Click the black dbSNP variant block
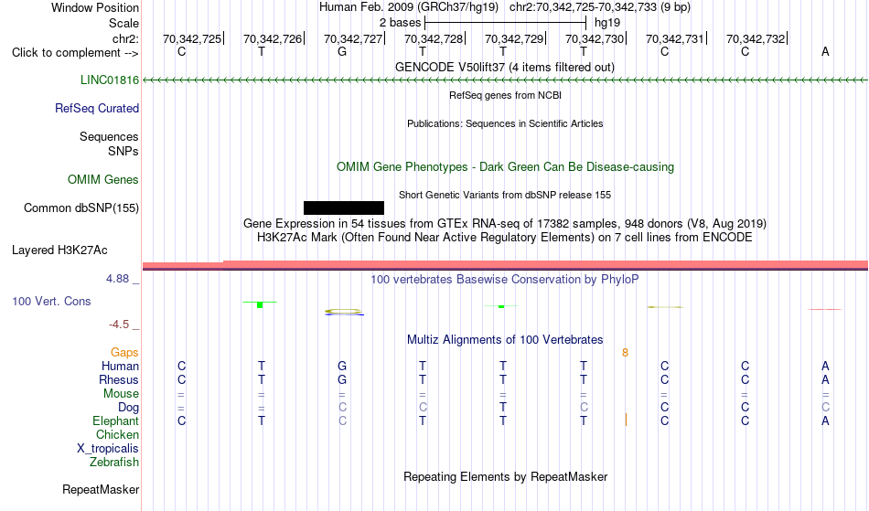The image size is (869, 511). pyautogui.click(x=344, y=208)
